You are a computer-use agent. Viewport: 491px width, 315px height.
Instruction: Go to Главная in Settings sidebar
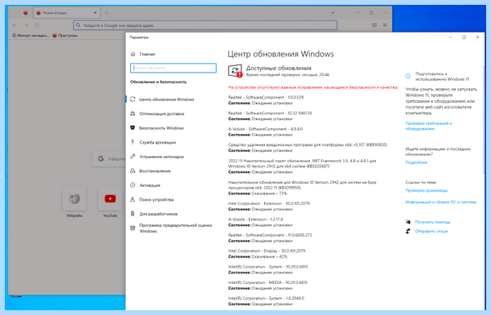[x=147, y=54]
